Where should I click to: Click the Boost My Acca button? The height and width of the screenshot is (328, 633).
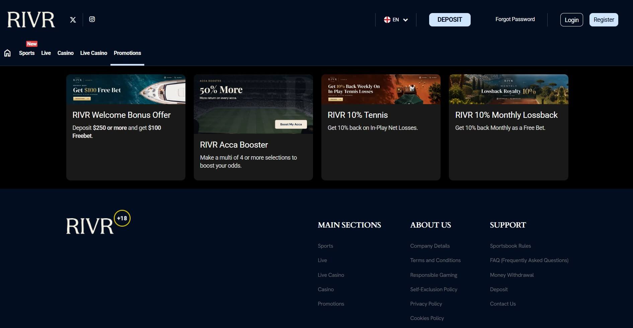pos(291,124)
